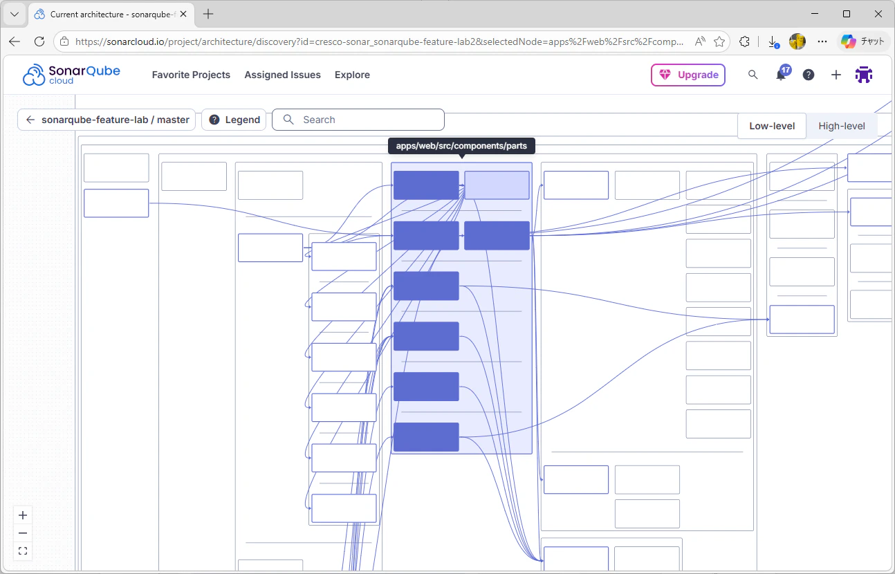This screenshot has height=574, width=895.
Task: Open the browser settings and more menu
Action: [x=822, y=41]
